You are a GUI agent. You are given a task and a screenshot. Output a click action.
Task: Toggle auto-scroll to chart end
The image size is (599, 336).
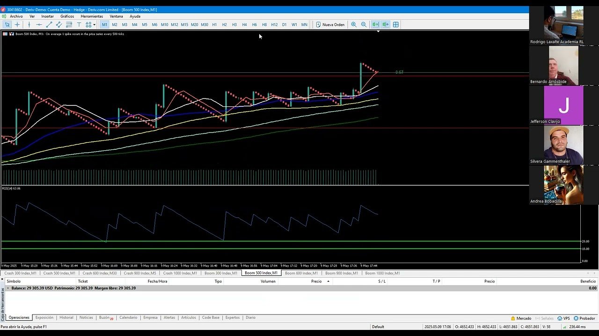pyautogui.click(x=376, y=24)
